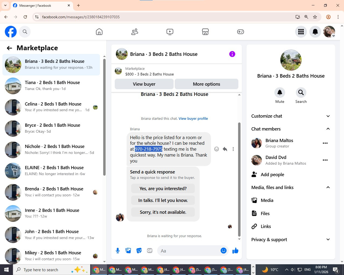This screenshot has width=344, height=275.
Task: Open emoji picker in the message box
Action: click(x=224, y=251)
